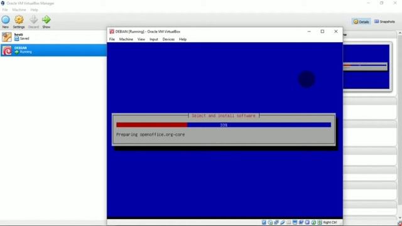Click the installer progress bar at 33%
Image resolution: width=402 pixels, height=226 pixels.
pyautogui.click(x=224, y=125)
